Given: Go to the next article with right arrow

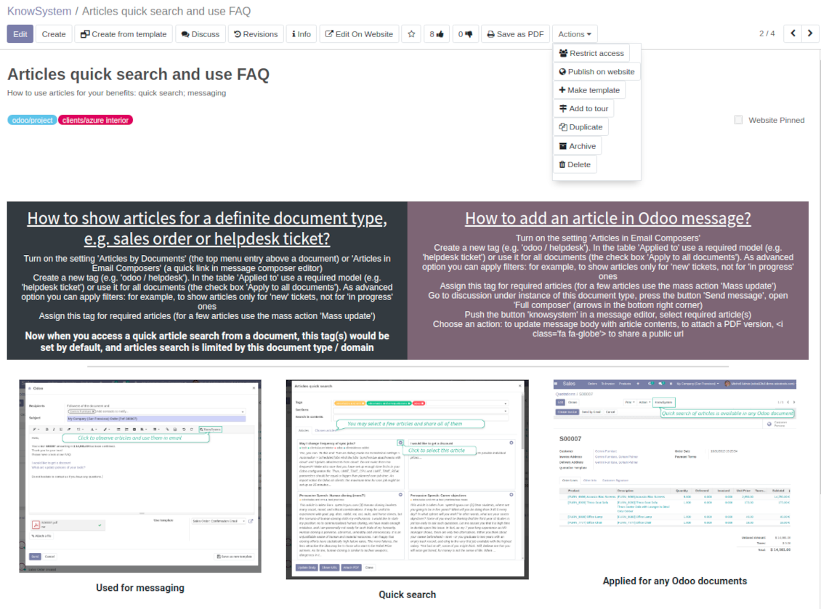Looking at the screenshot, I should coord(810,33).
